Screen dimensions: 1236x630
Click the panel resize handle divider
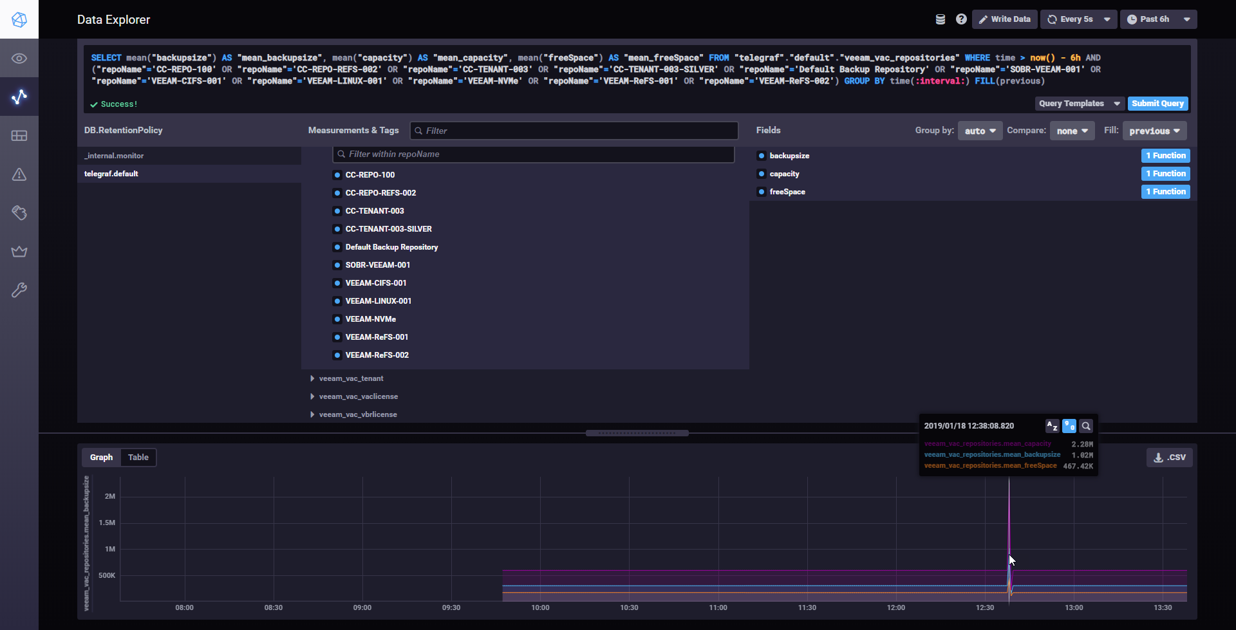pyautogui.click(x=637, y=433)
